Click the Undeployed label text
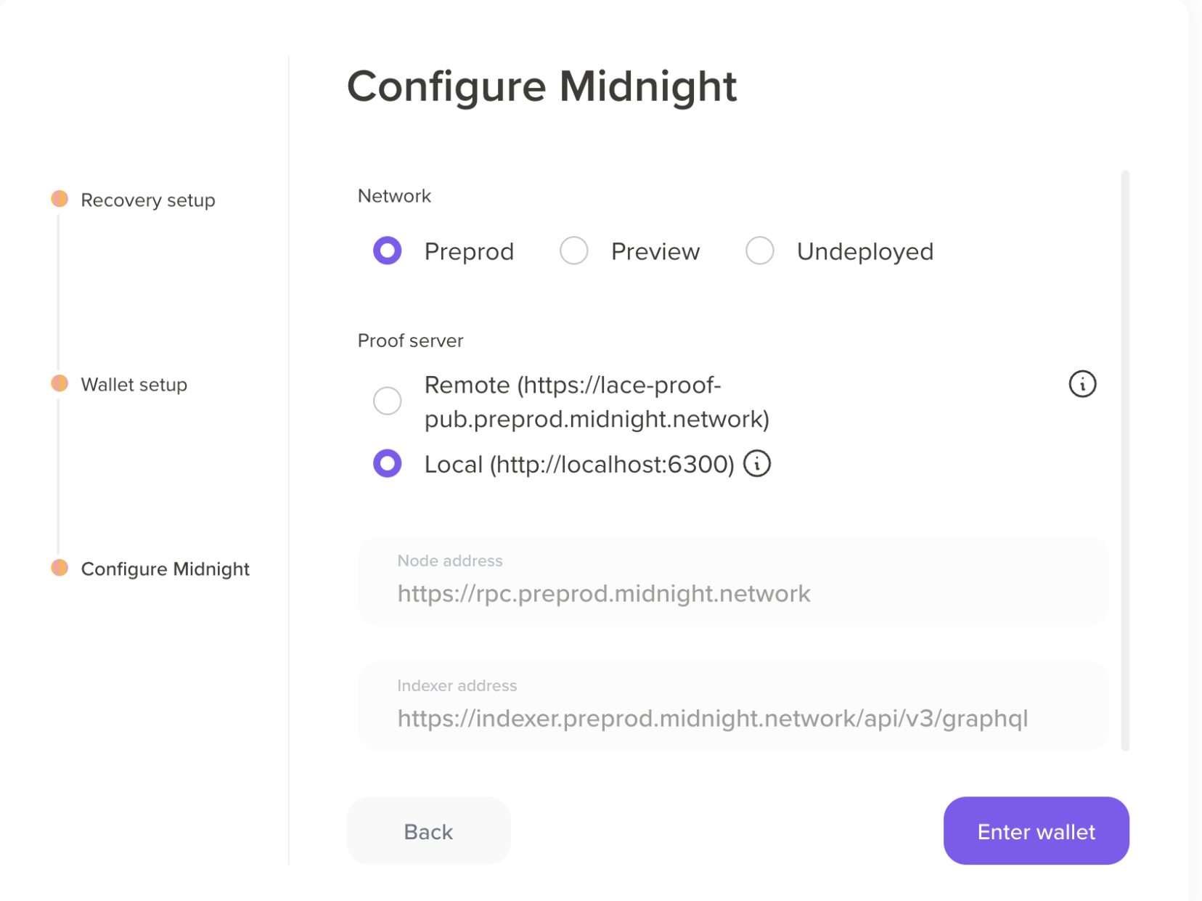The height and width of the screenshot is (901, 1202). pos(865,252)
